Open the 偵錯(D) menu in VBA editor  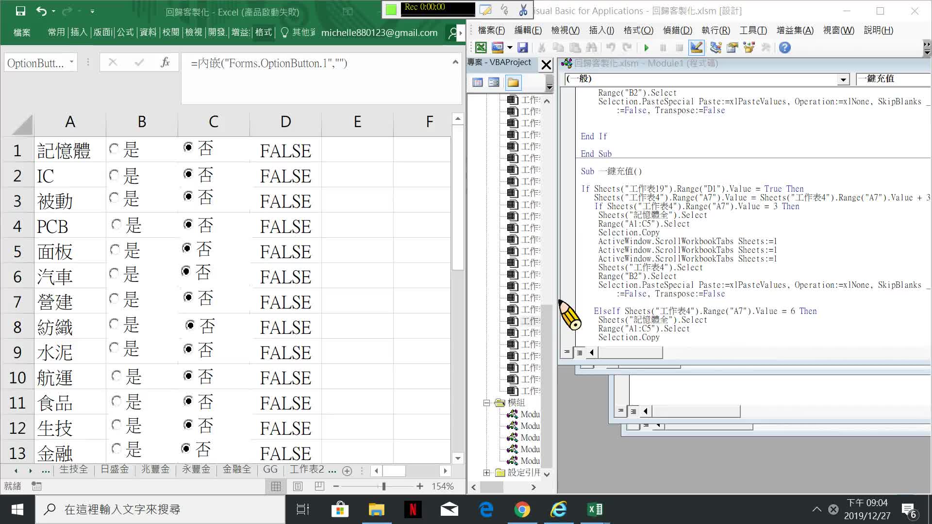[677, 30]
